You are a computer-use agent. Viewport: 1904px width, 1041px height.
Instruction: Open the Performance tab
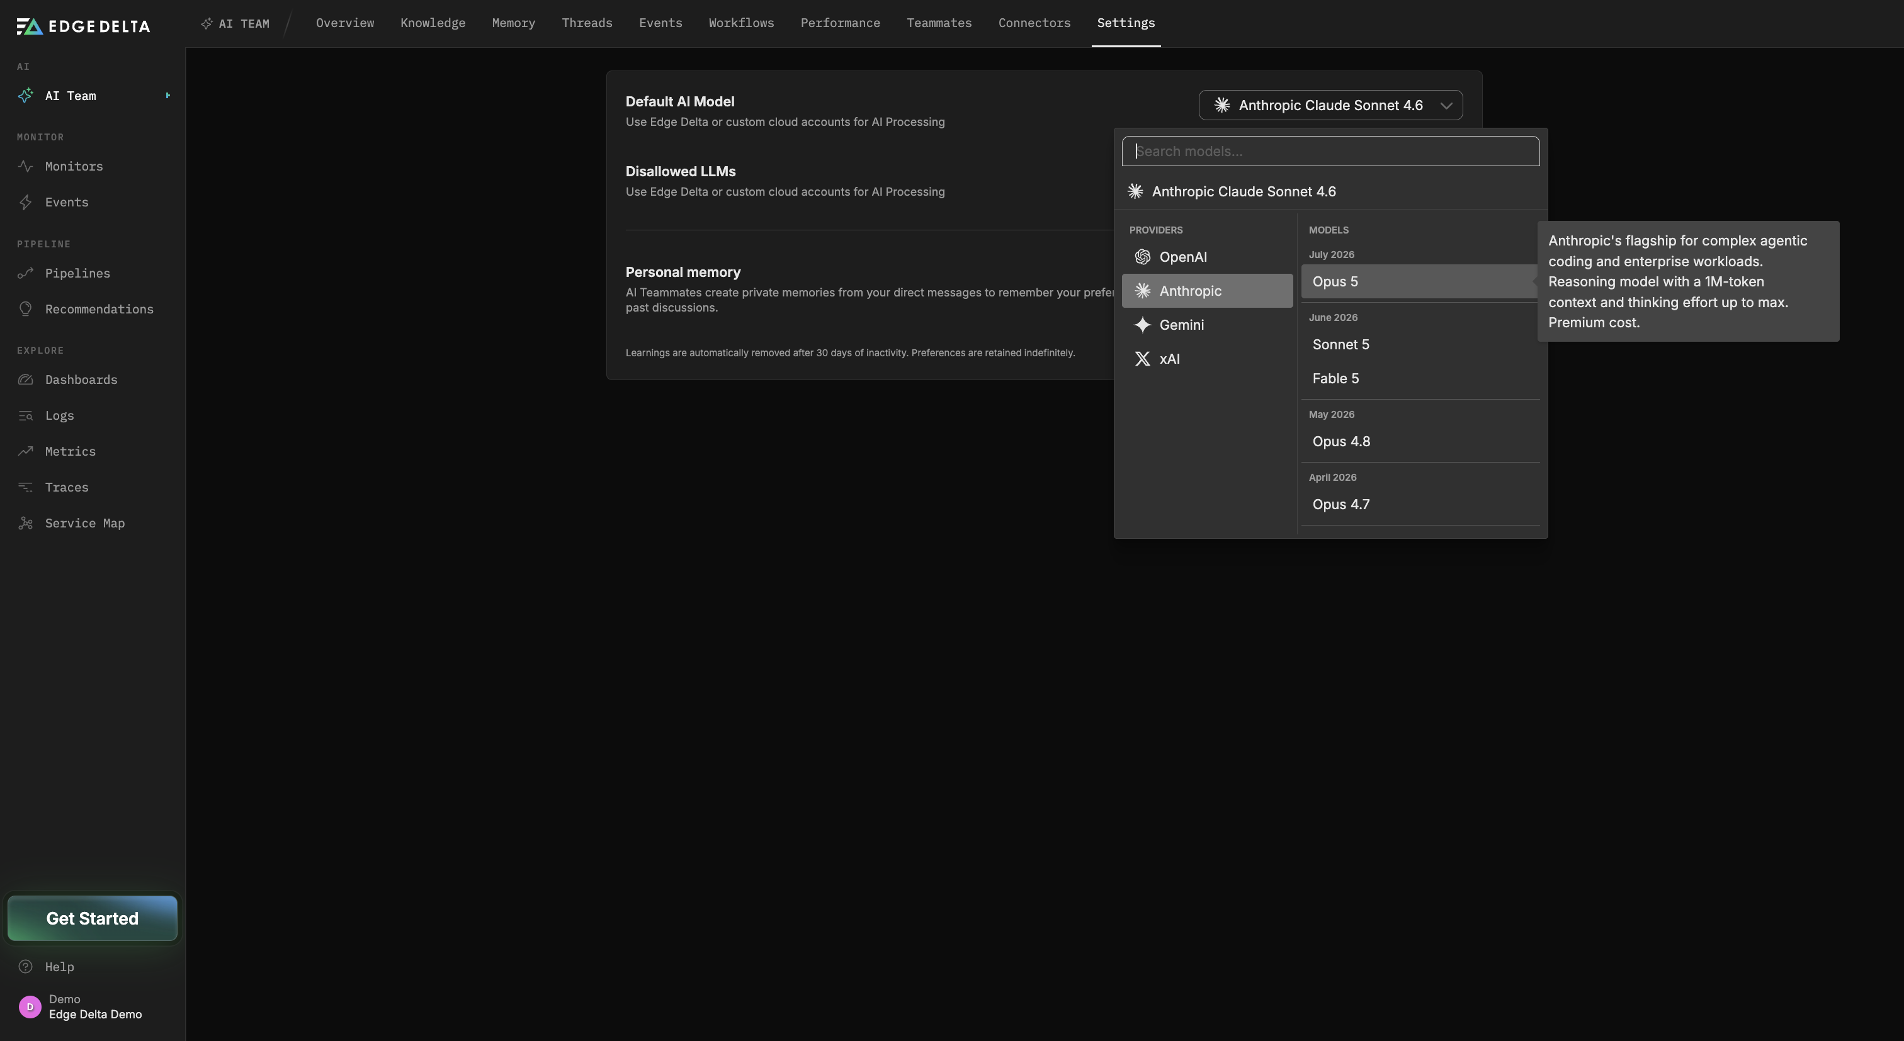840,23
